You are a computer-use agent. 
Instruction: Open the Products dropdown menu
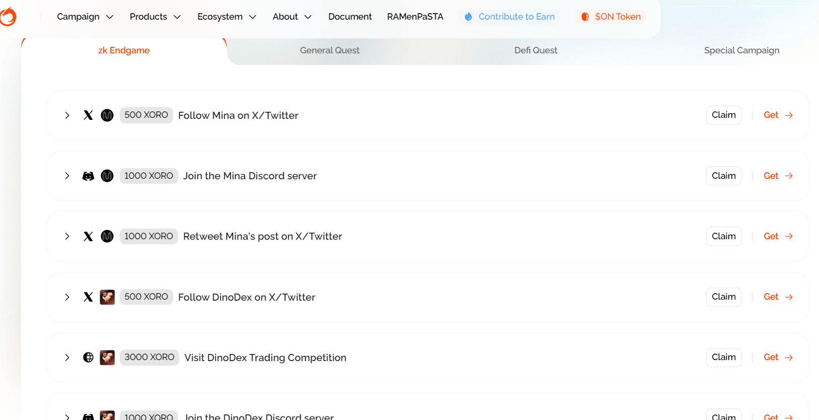point(155,17)
